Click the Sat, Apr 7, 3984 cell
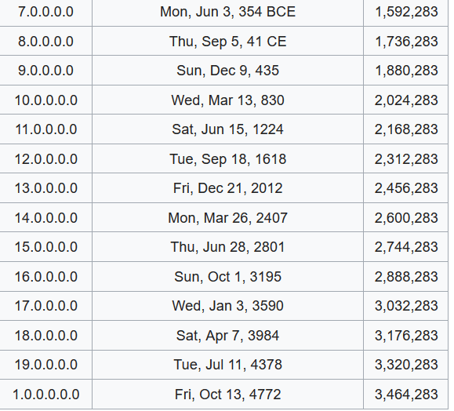The width and height of the screenshot is (454, 411). click(227, 336)
